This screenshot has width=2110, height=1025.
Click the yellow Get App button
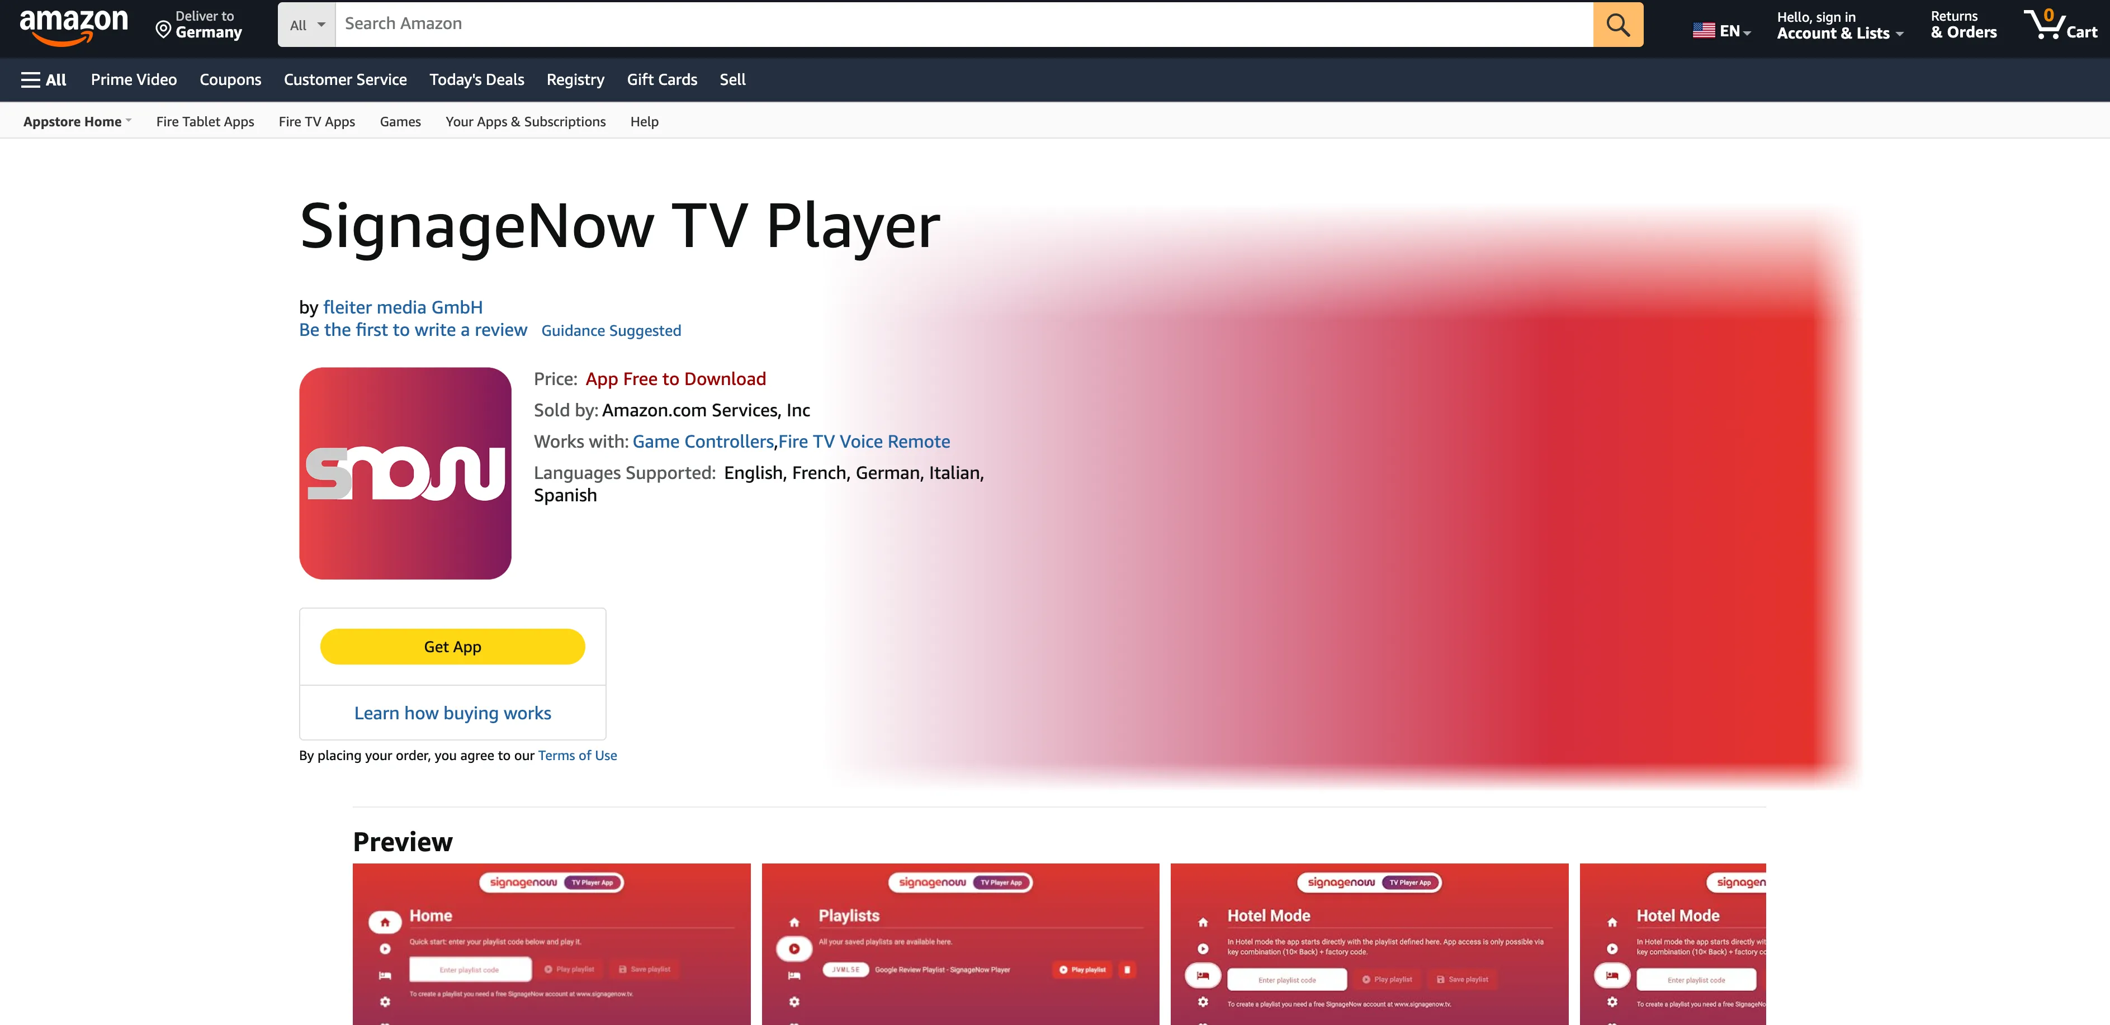point(452,647)
